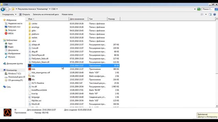
Task: Select the hlds application icon
Action: click(30, 69)
